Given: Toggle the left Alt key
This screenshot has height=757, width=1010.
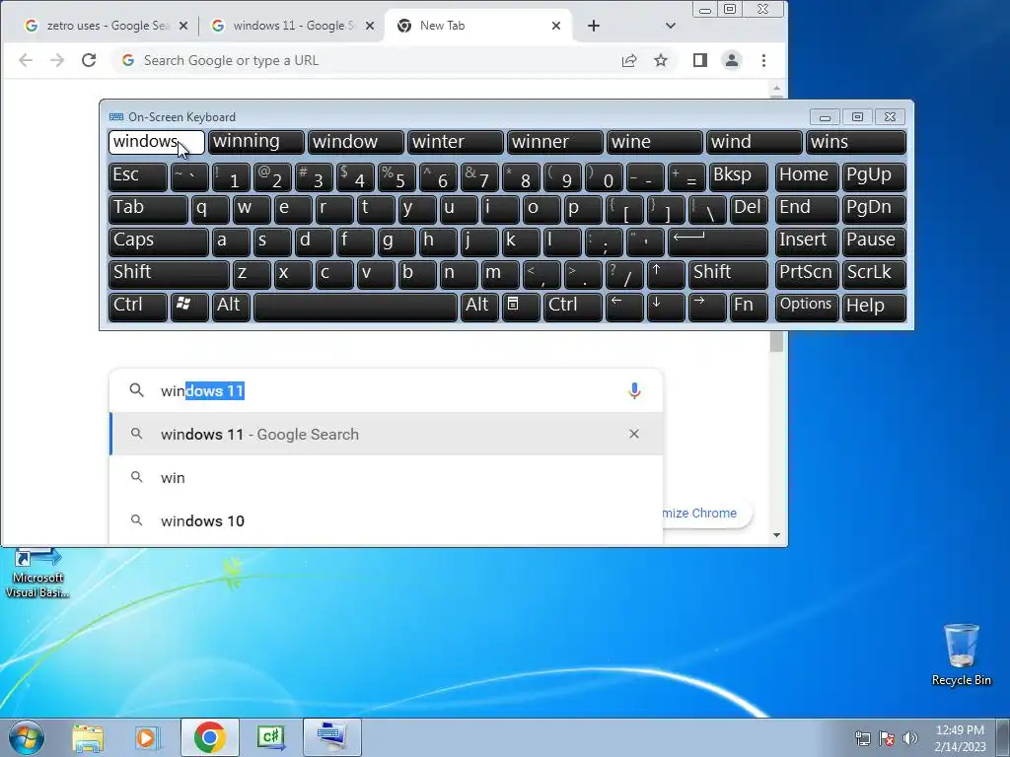Looking at the screenshot, I should pyautogui.click(x=231, y=306).
